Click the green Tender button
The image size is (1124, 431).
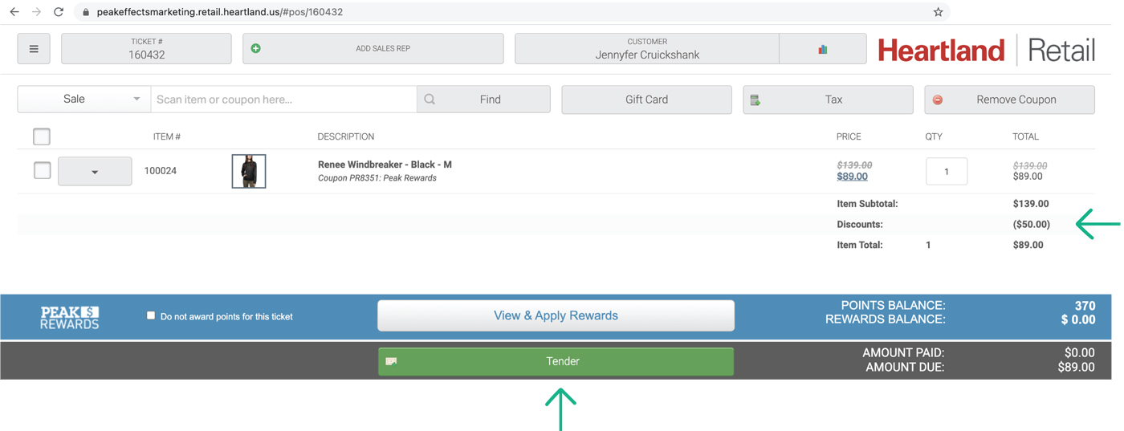(556, 362)
